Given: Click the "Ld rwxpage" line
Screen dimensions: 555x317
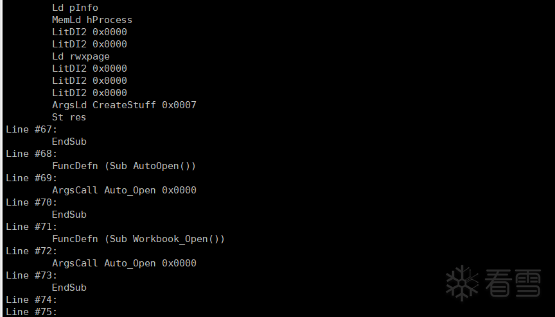Looking at the screenshot, I should (80, 56).
